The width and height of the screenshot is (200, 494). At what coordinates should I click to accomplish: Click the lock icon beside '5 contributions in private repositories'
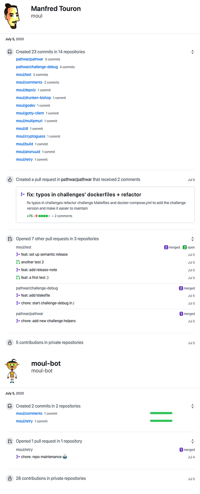[10, 342]
